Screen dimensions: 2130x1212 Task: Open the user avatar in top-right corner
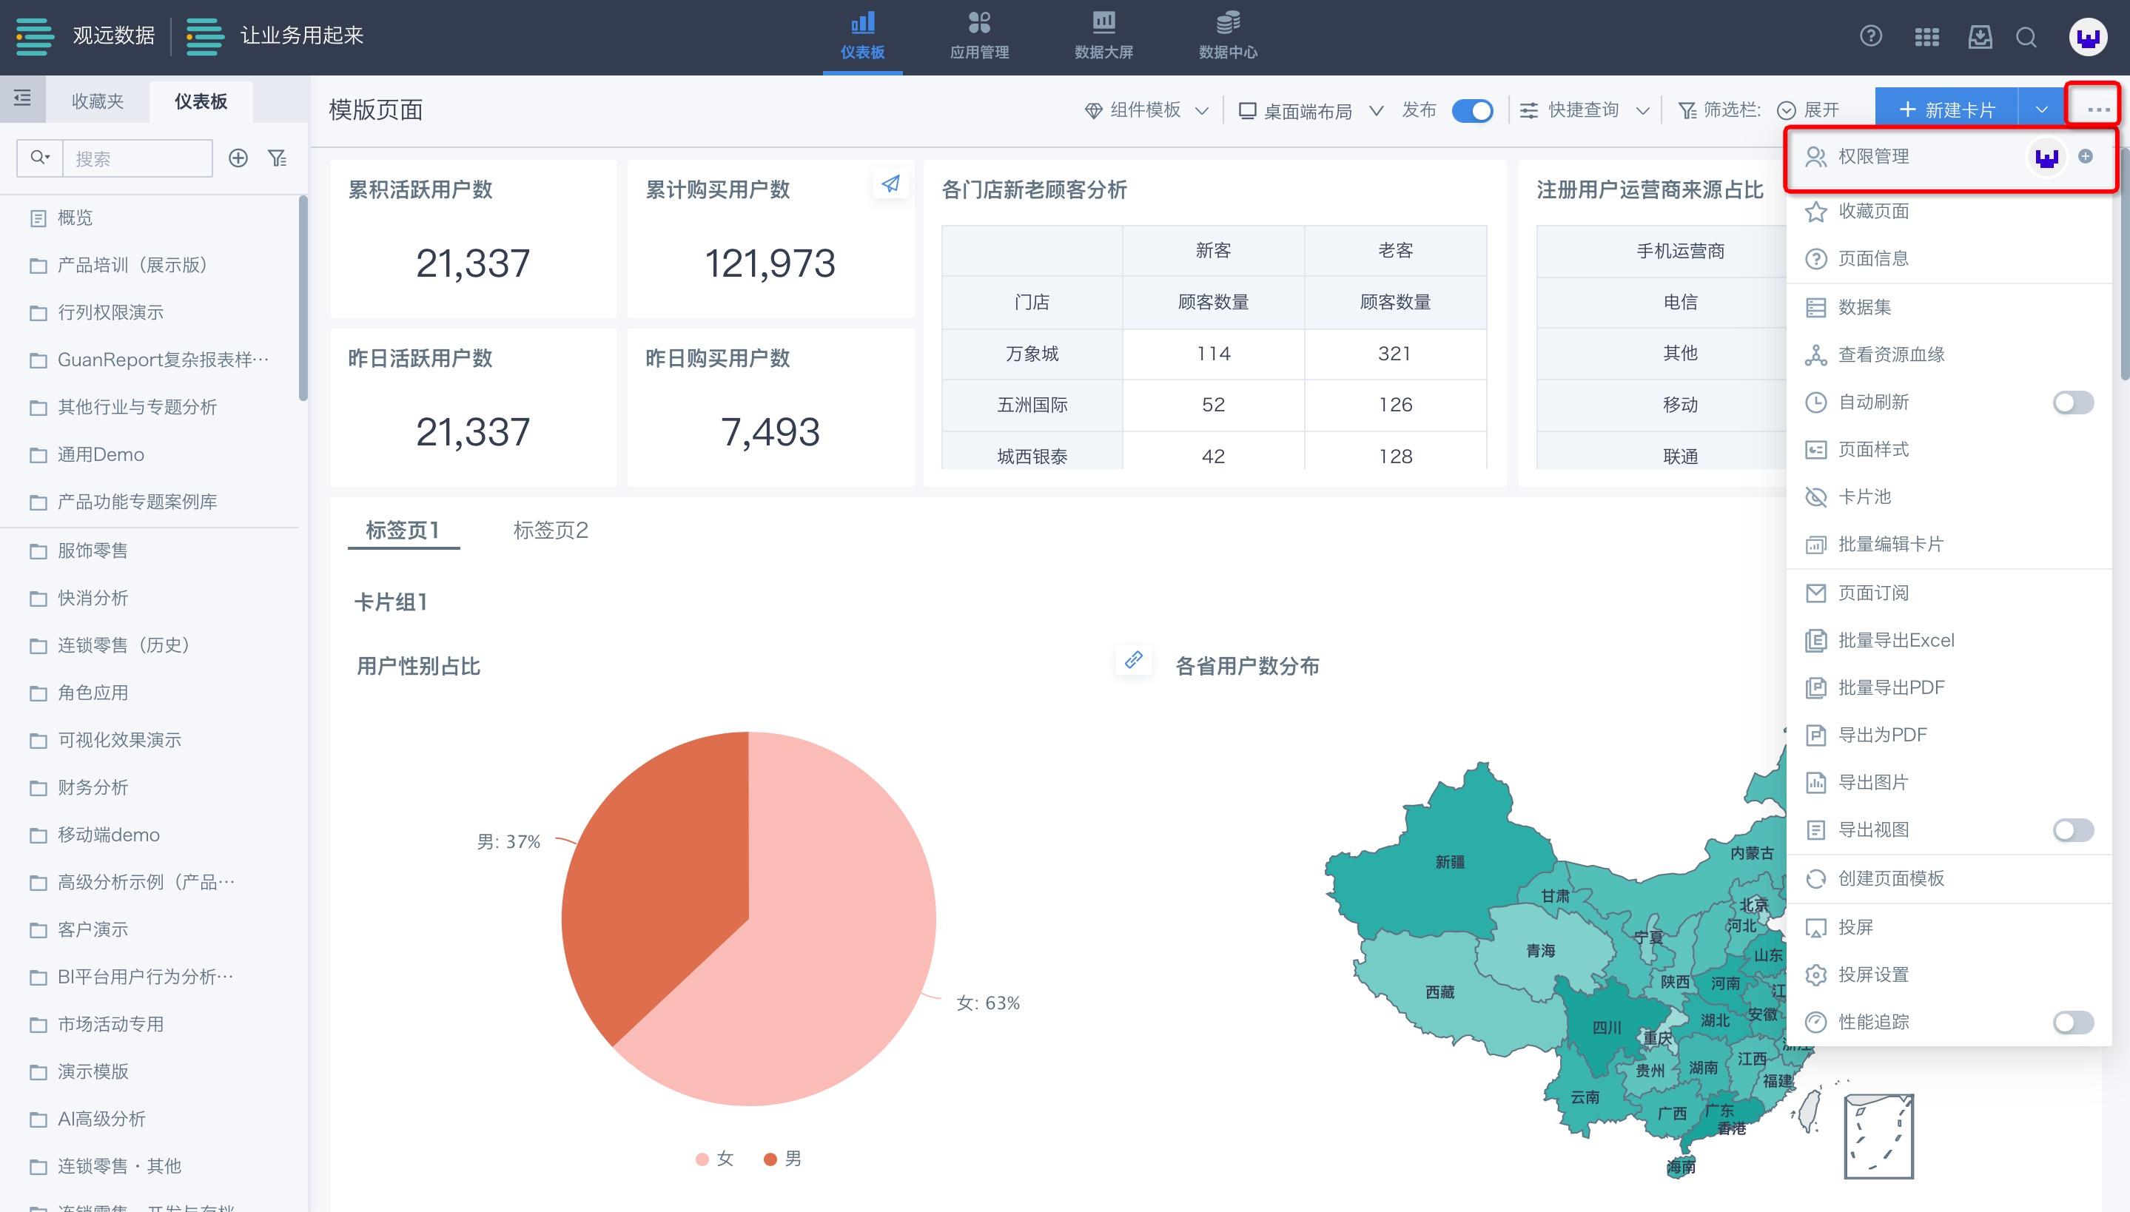(2088, 37)
